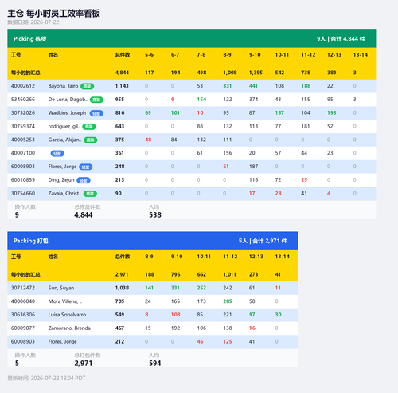The width and height of the screenshot is (398, 393).
Task: Click the name Wadkins, Joseph
Action: point(67,113)
